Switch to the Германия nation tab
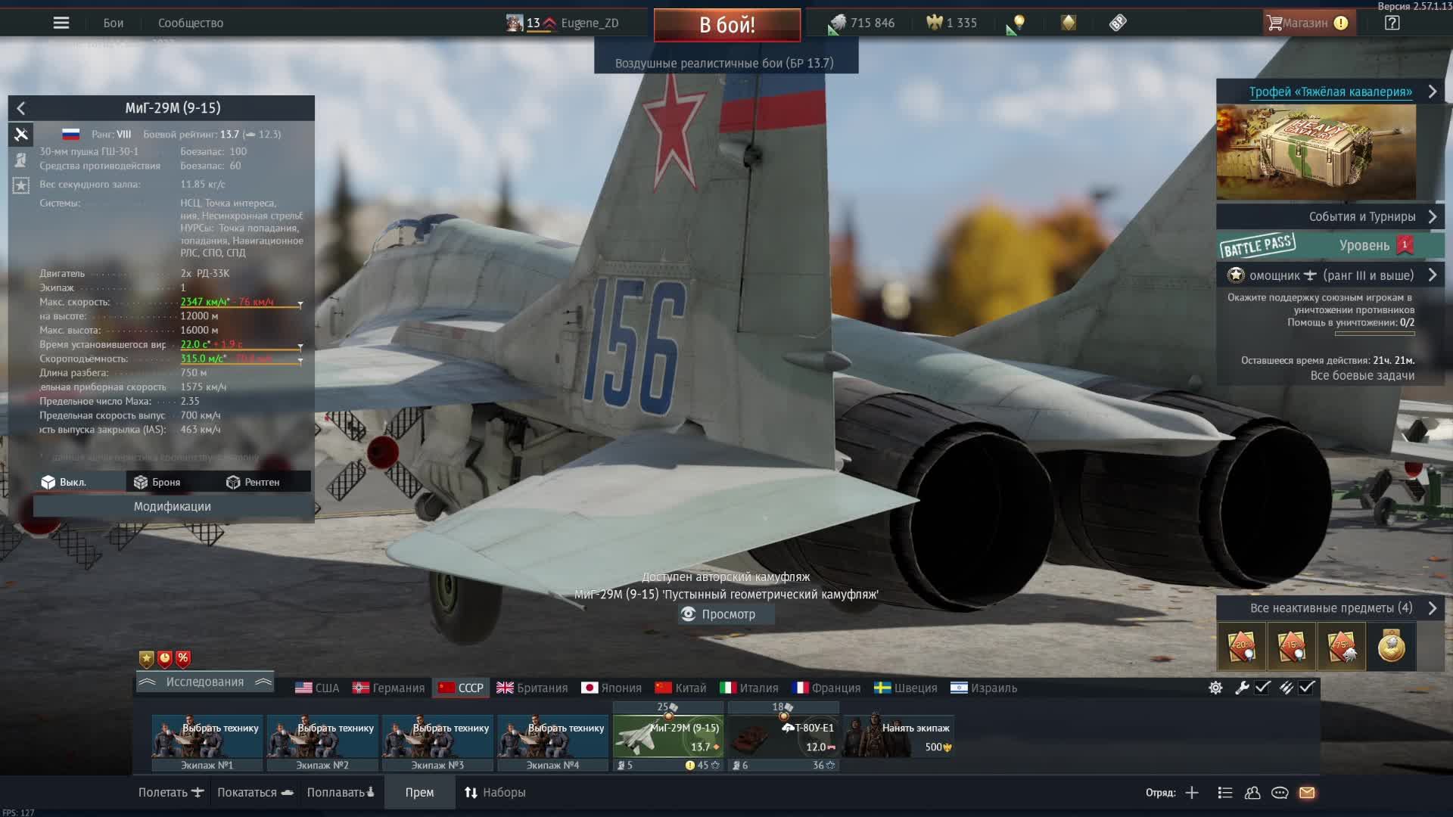The image size is (1453, 817). (x=389, y=688)
